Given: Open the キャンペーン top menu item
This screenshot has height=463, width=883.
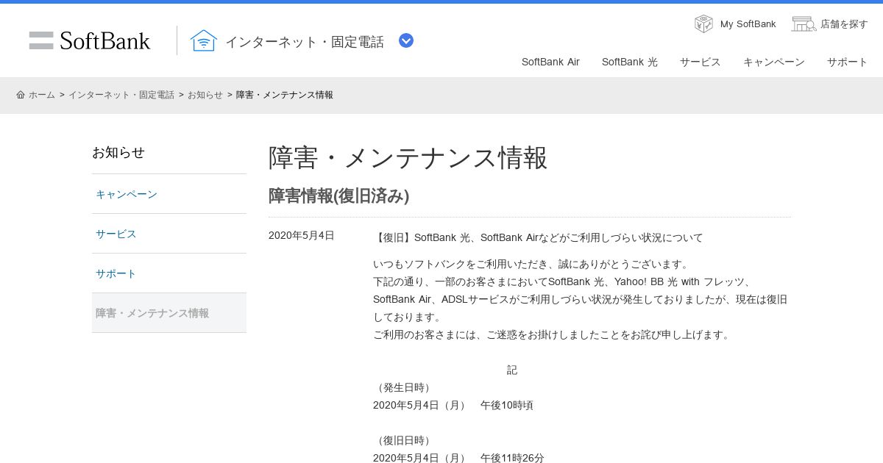Looking at the screenshot, I should click(774, 62).
